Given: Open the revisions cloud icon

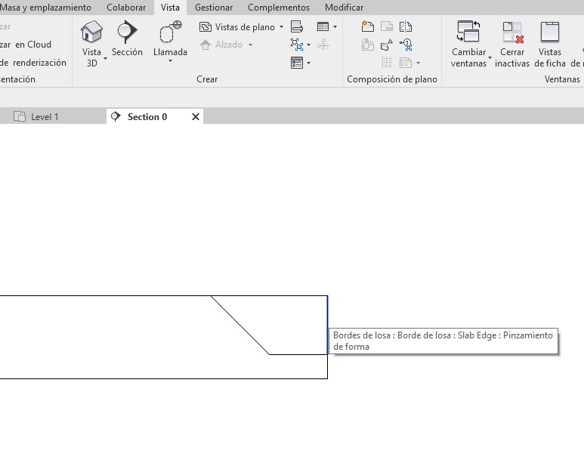Looking at the screenshot, I should coord(387,45).
